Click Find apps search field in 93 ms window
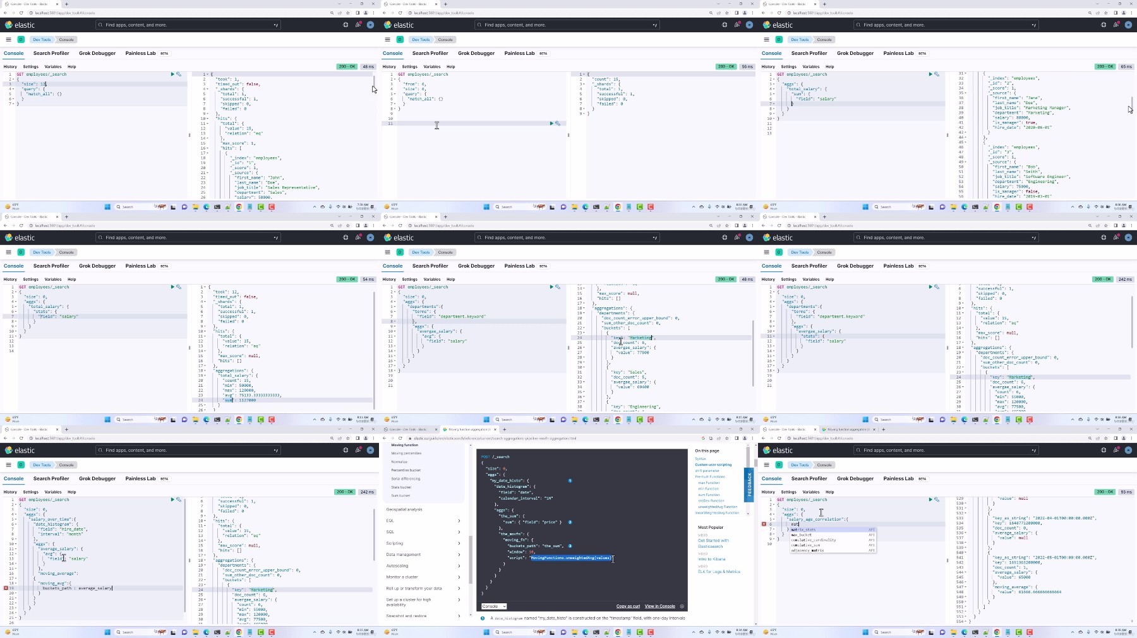Screen dimensions: 1137x638 pos(946,451)
